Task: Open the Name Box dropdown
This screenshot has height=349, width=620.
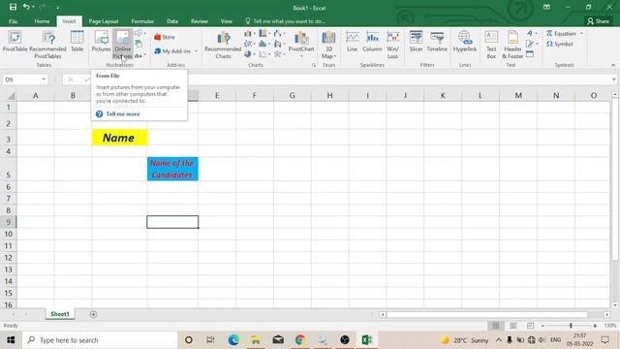Action: 44,79
